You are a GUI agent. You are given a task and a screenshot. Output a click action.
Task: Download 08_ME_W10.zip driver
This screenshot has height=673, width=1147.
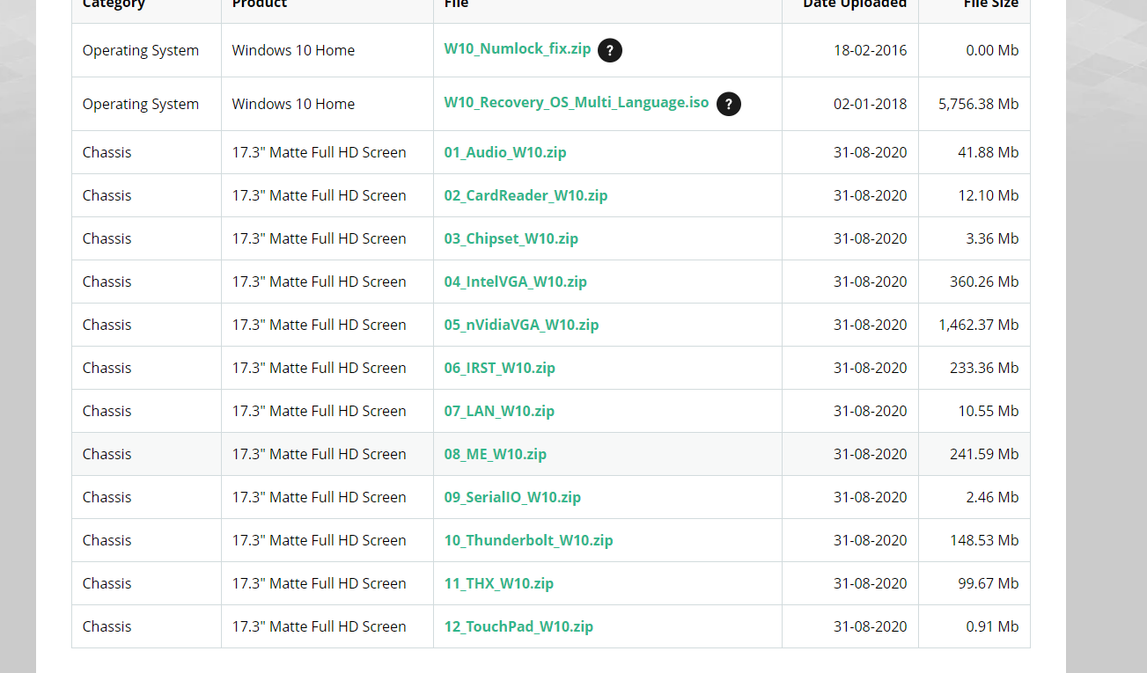[x=496, y=454]
